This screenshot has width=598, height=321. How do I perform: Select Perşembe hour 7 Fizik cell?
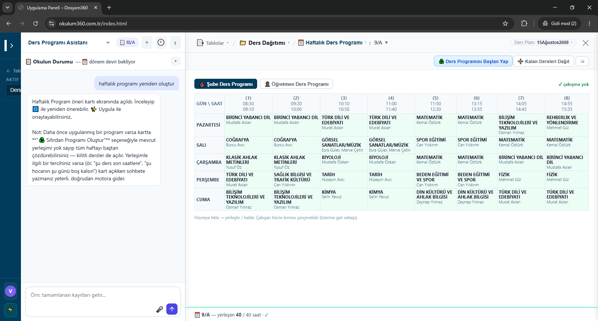pos(521,180)
